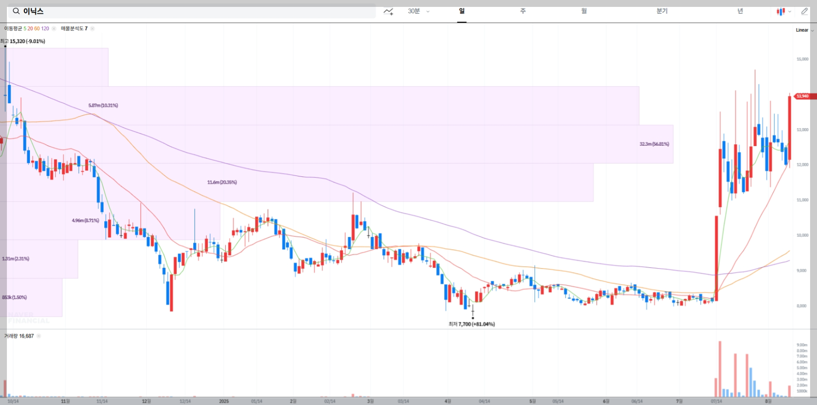Click the 1.31m (2.31%) volume profile label
This screenshot has height=405, width=817.
pos(16,259)
